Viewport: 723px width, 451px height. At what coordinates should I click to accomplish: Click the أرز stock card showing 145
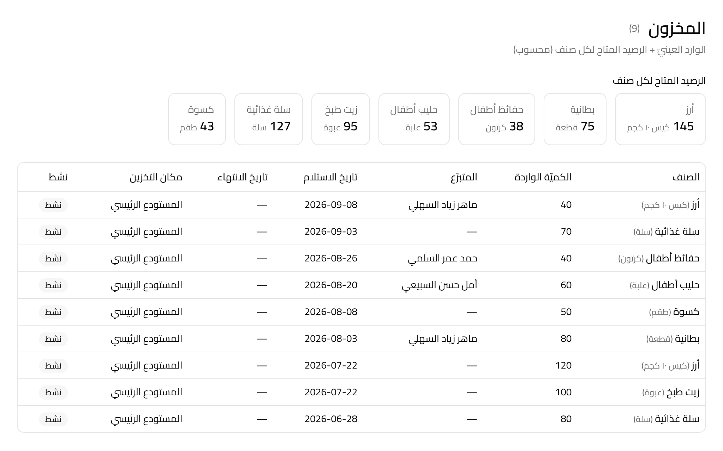(x=660, y=119)
